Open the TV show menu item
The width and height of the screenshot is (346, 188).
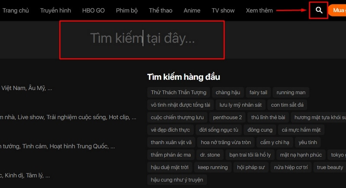(223, 10)
